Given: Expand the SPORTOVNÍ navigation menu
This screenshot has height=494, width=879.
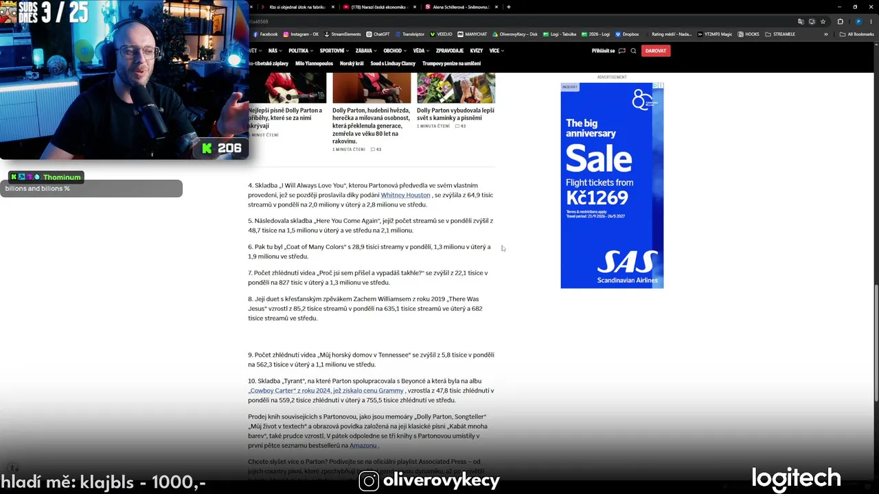Looking at the screenshot, I should [334, 51].
